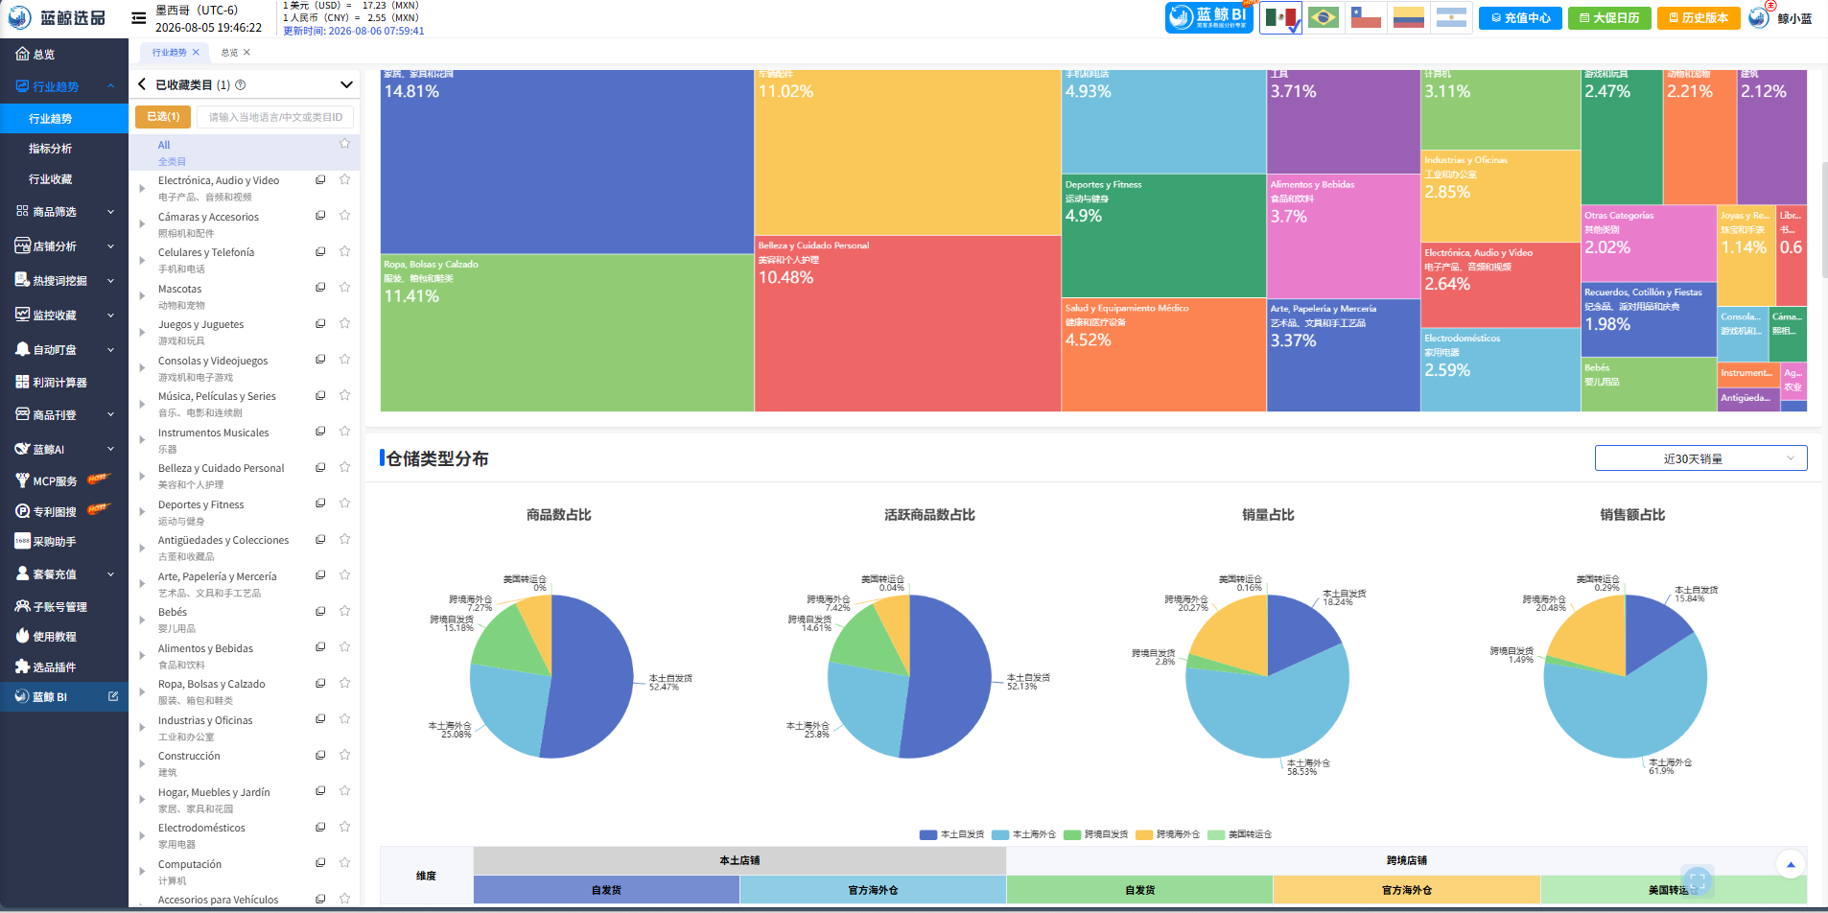Expand the Consolas y Videojuegos category tree
Viewport: 1828px width, 913px height.
[x=142, y=368]
